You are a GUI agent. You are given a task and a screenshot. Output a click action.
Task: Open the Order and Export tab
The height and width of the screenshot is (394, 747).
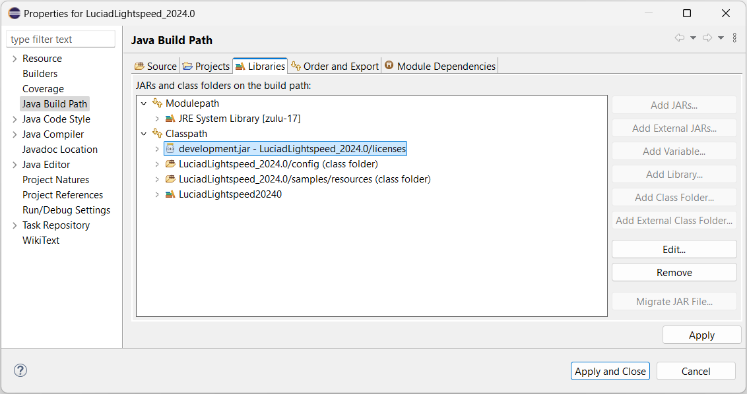click(x=335, y=66)
